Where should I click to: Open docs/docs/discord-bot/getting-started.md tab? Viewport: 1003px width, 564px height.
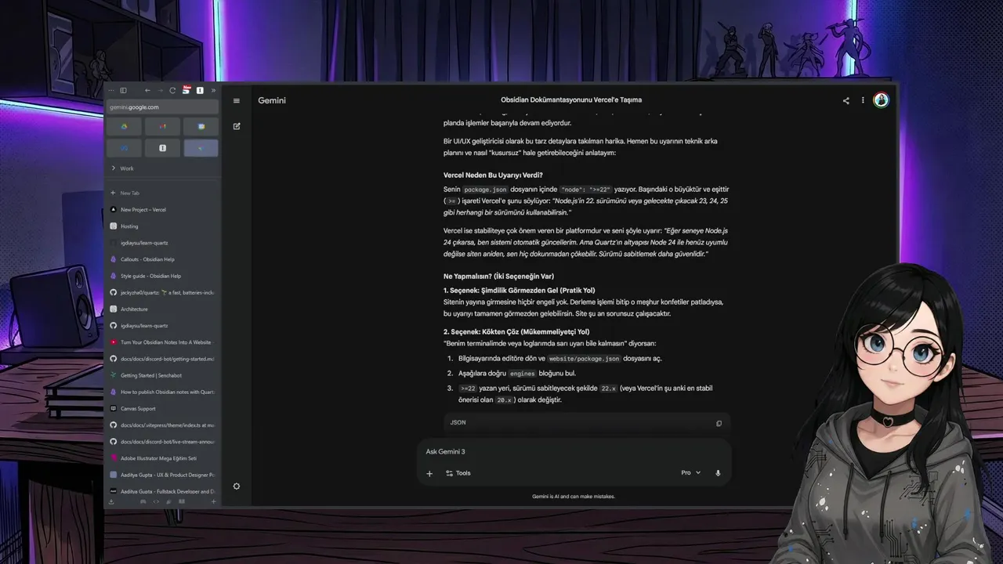click(x=163, y=359)
